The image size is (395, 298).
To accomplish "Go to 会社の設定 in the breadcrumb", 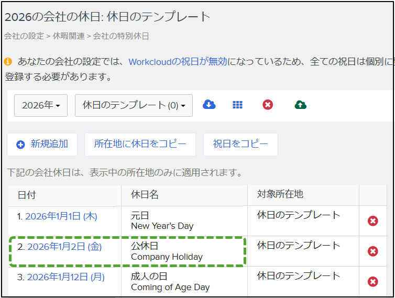I will [x=24, y=36].
